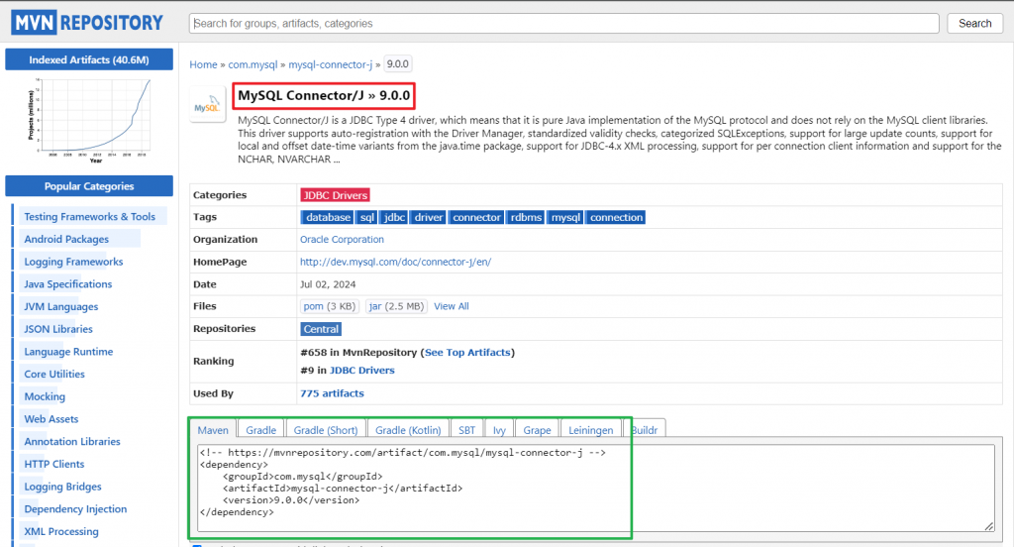The height and width of the screenshot is (547, 1014).
Task: Click the MySQL Connector/J » 9.0.0 heading
Action: (x=324, y=96)
